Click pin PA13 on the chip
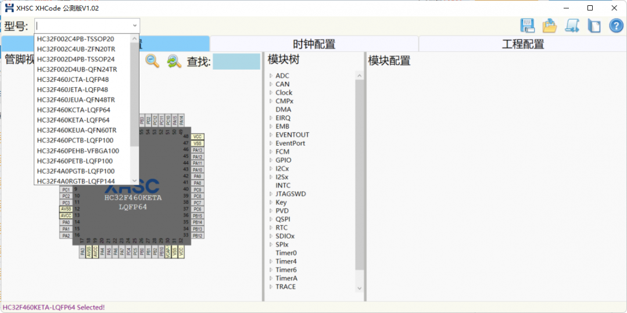 click(x=198, y=150)
